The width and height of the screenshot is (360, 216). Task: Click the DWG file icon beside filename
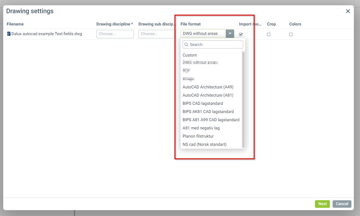(x=9, y=34)
